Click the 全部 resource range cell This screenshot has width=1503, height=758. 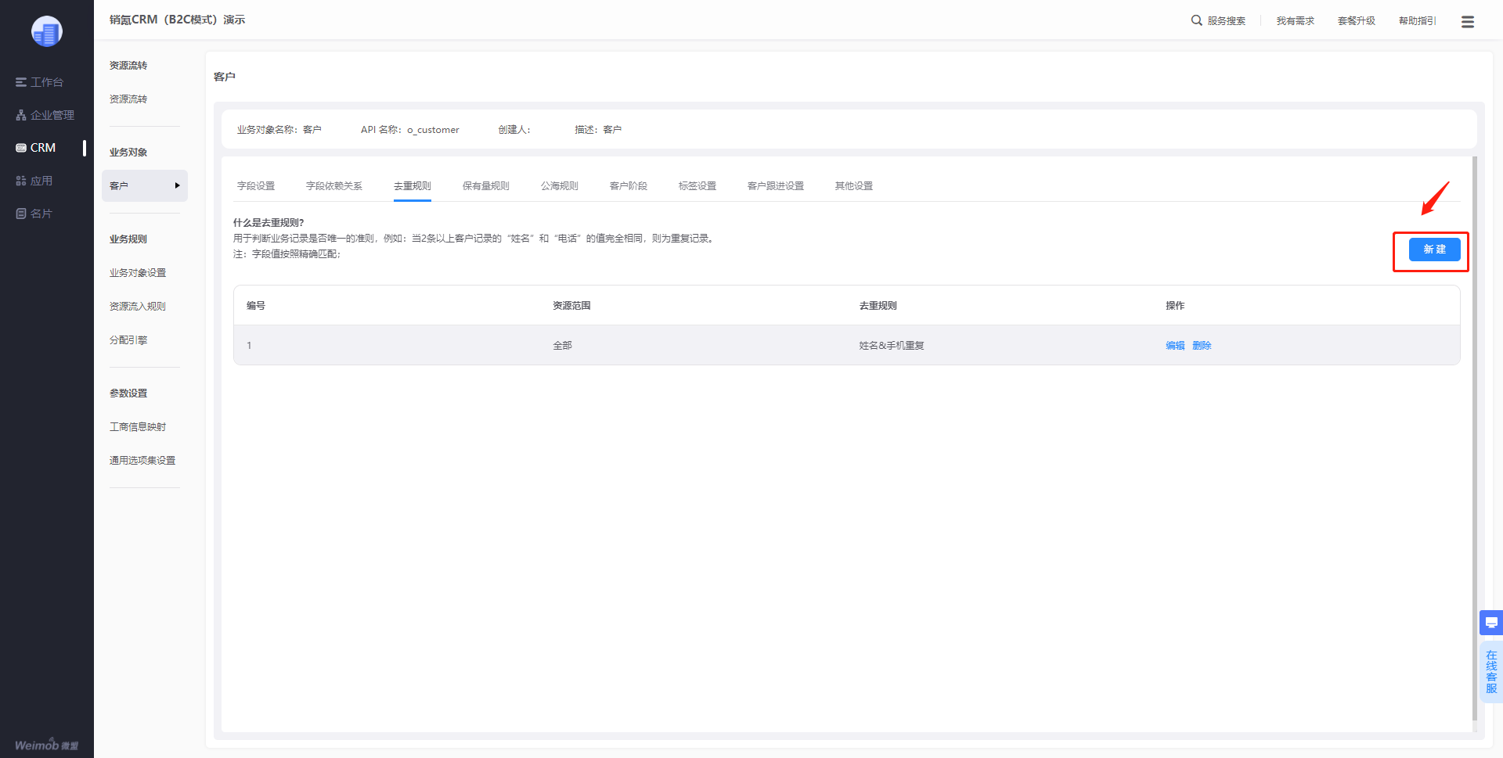coord(562,346)
